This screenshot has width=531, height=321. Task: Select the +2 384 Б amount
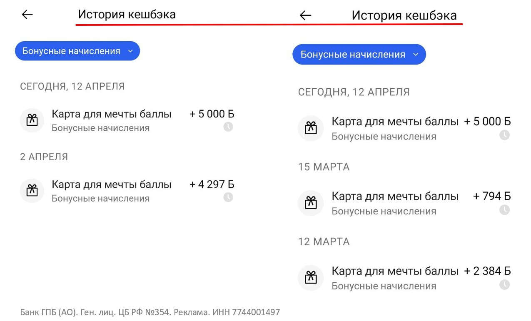coord(487,271)
